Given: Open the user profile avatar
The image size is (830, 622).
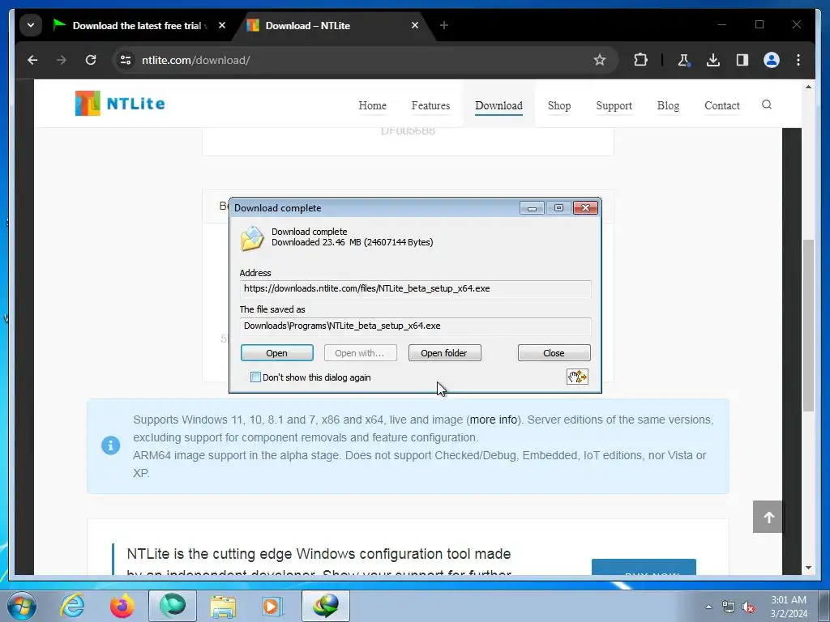Looking at the screenshot, I should pyautogui.click(x=772, y=60).
